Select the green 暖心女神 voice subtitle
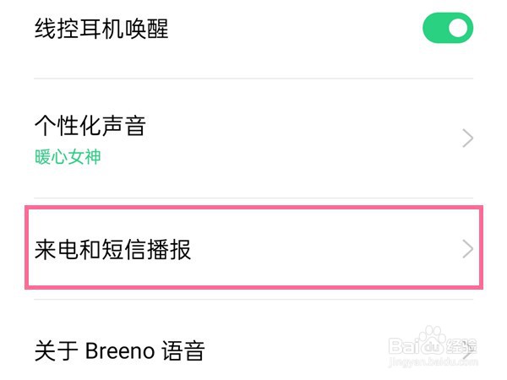Viewport: 507px width, 380px height. pyautogui.click(x=68, y=157)
